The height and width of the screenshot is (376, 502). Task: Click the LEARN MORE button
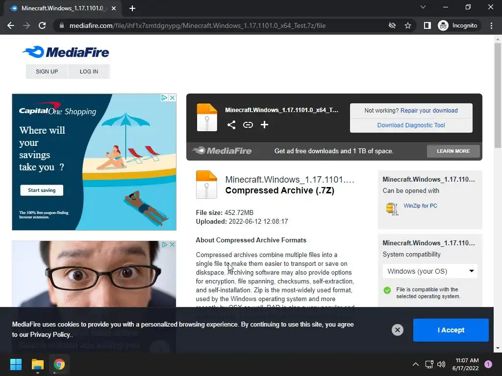tap(453, 151)
